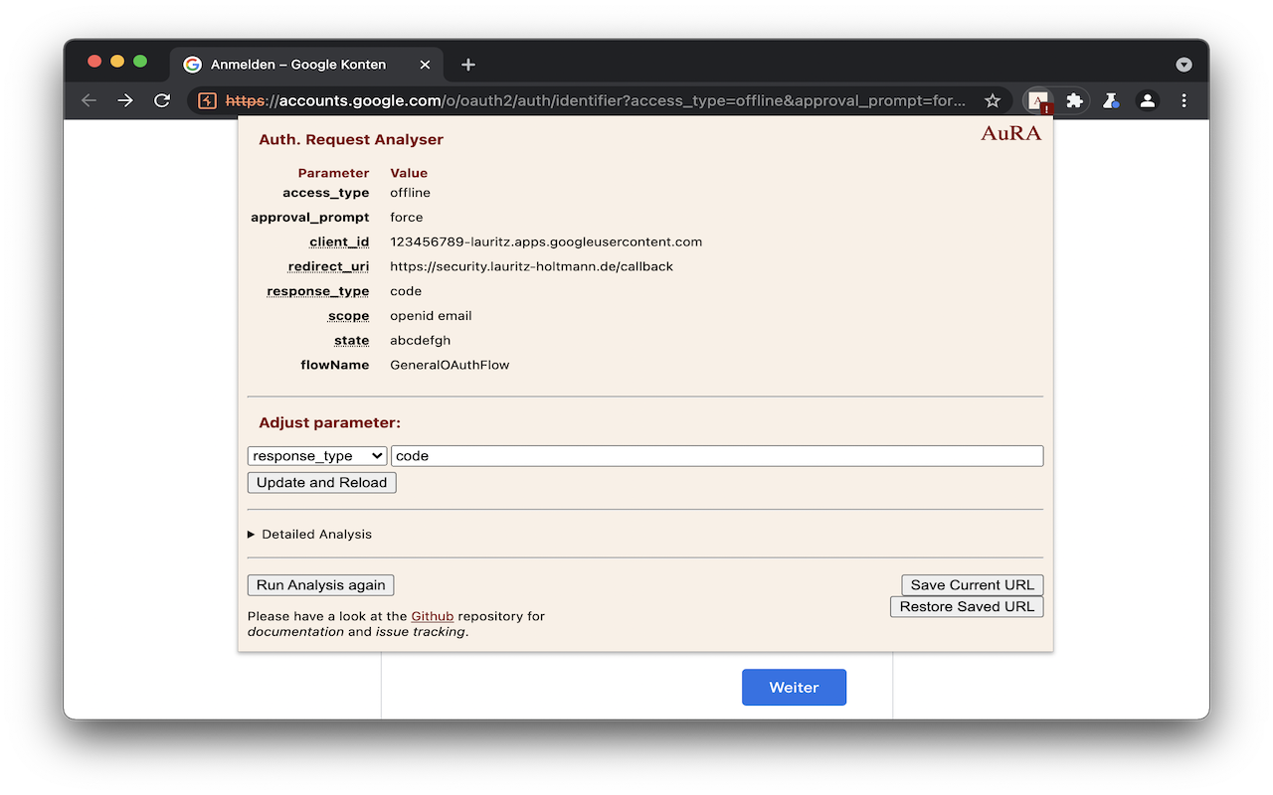Click the client_id parameter label
Viewport: 1273px width, 795px height.
click(x=339, y=241)
